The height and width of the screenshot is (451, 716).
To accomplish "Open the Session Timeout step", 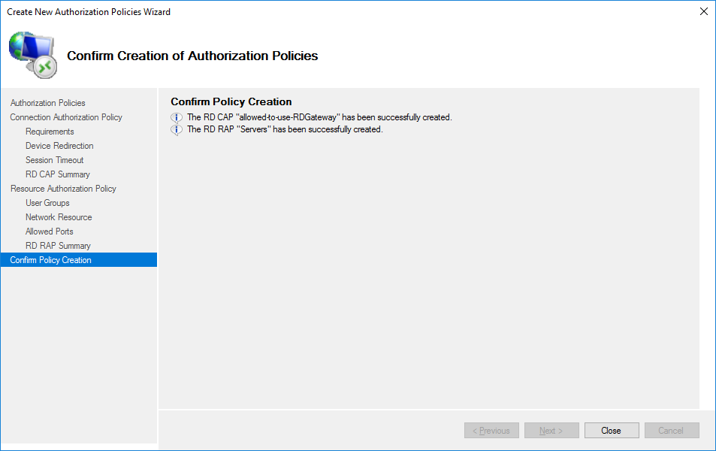I will pos(54,160).
